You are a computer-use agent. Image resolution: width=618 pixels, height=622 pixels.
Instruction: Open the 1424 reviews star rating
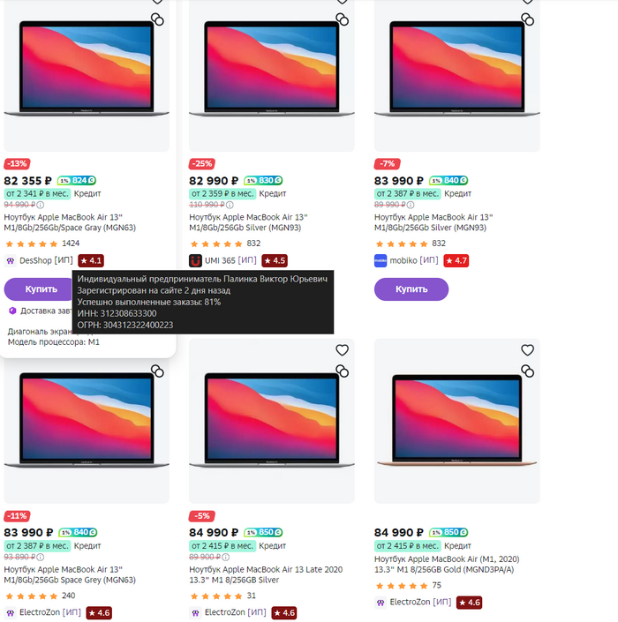coord(32,244)
